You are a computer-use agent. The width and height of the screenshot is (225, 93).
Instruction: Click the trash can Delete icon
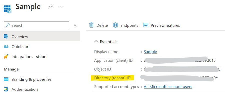(x=91, y=25)
